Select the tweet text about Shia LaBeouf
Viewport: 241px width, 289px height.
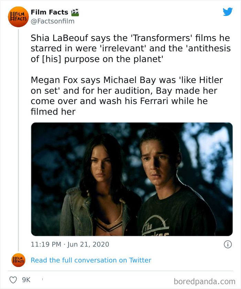click(x=131, y=48)
